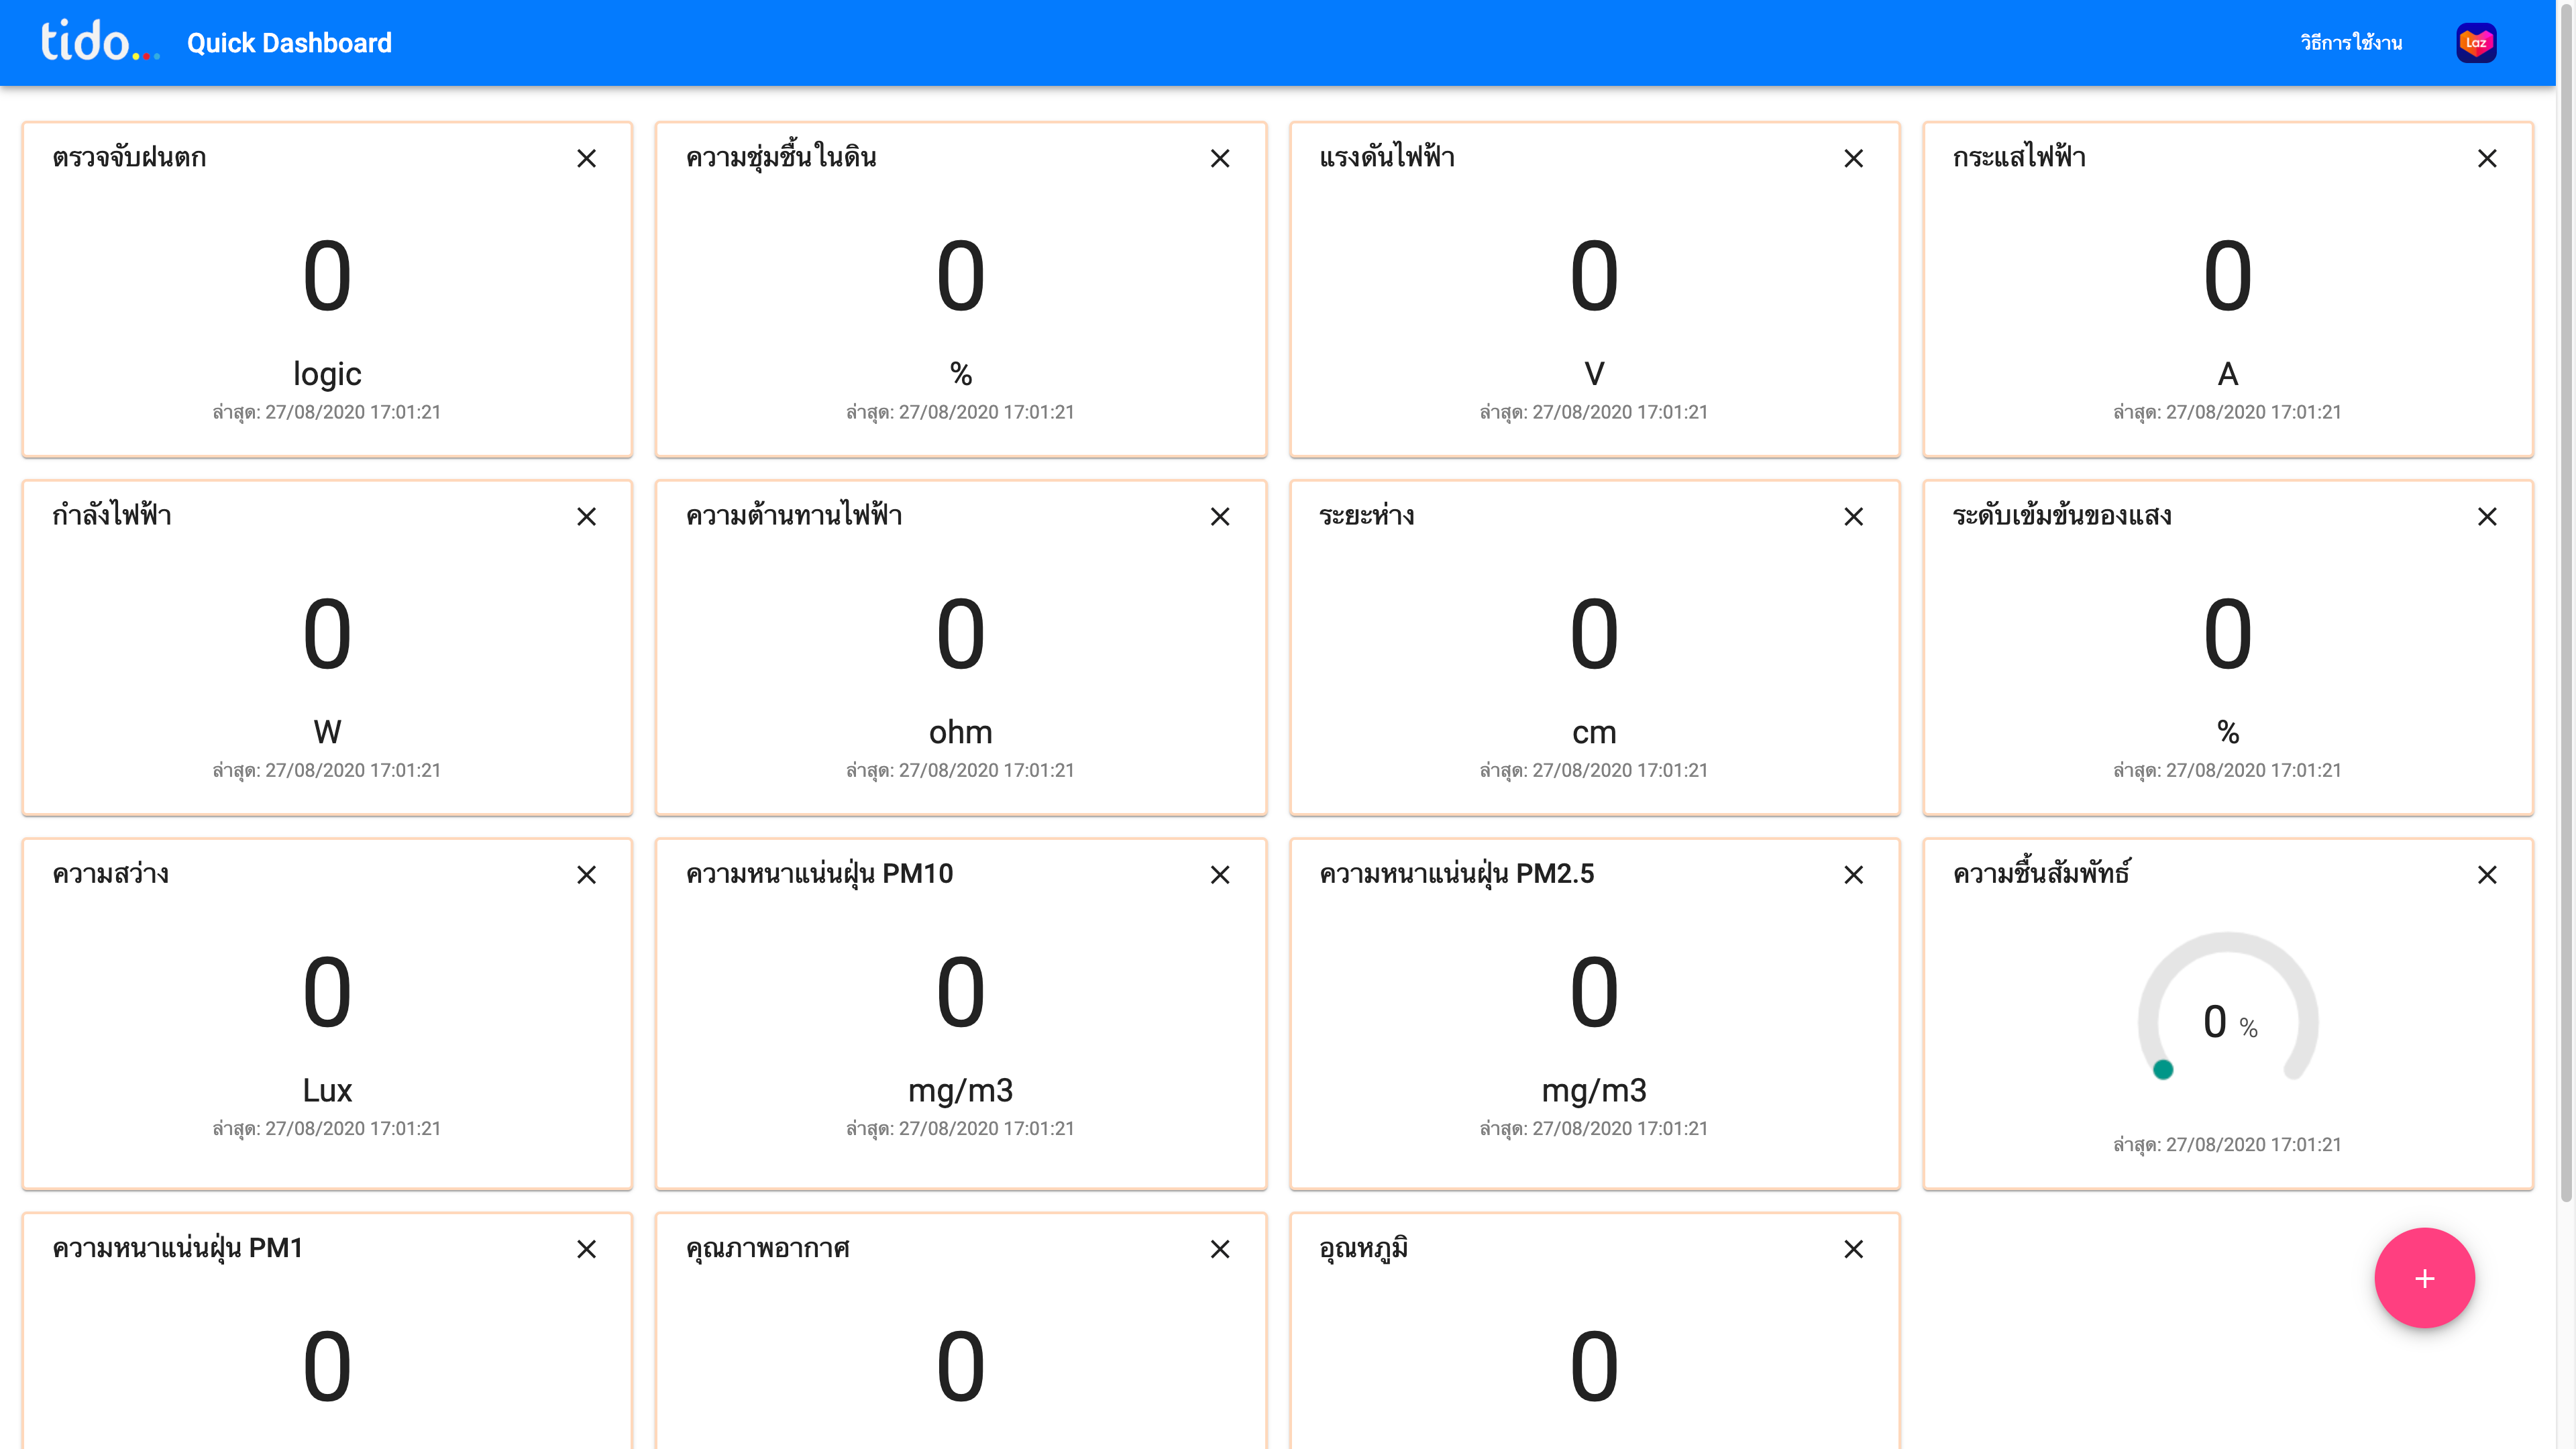Click the คุณภาพอากาศ card title
Screen dimensions: 2576x1449
pyautogui.click(x=767, y=1249)
